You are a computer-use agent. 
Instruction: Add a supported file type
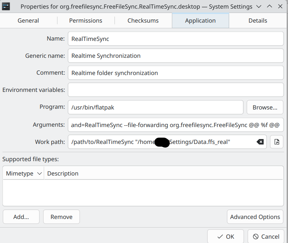tap(21, 217)
